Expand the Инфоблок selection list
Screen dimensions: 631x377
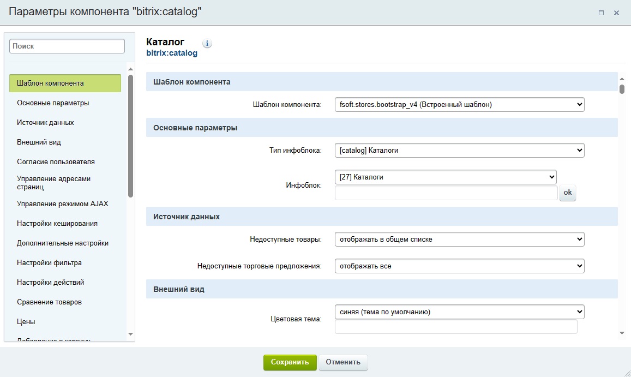445,177
